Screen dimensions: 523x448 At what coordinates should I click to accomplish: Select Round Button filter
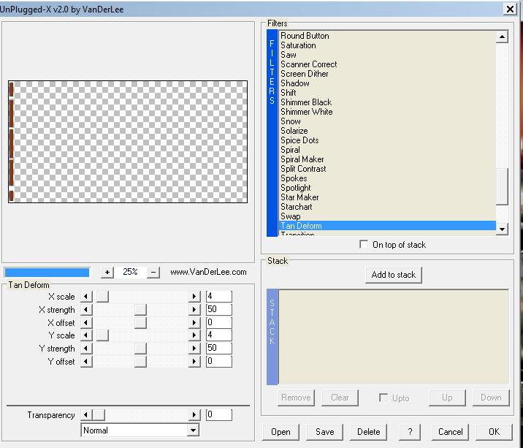coord(305,36)
